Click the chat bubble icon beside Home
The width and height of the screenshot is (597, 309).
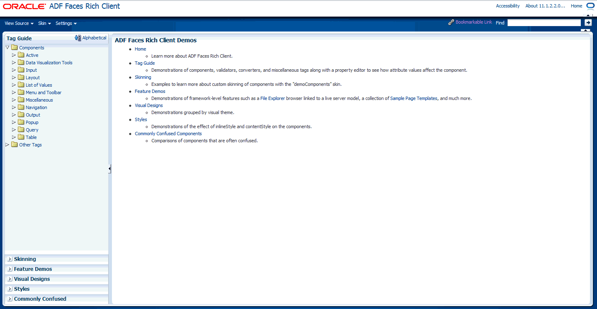click(x=590, y=5)
